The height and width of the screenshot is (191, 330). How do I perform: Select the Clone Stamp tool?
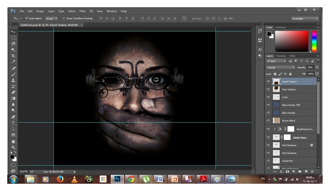(x=13, y=80)
